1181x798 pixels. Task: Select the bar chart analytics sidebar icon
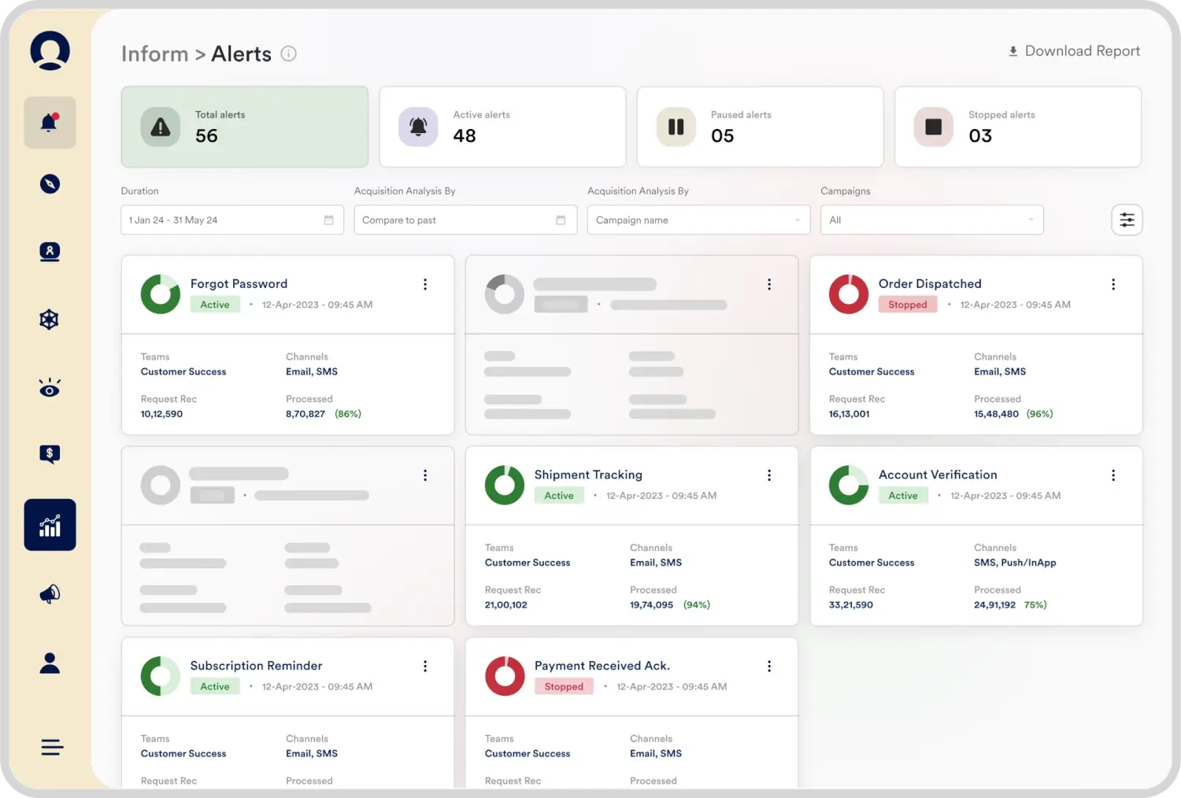click(50, 525)
